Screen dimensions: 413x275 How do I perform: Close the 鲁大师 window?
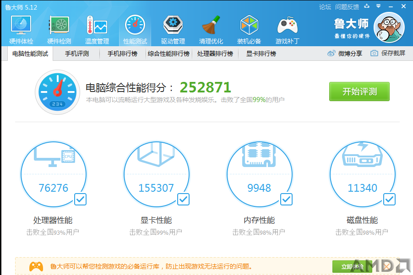(403, 6)
